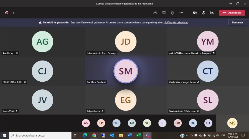Screen dimensions: 249x139
Task: Open Windows Task View
Action: [76, 135]
